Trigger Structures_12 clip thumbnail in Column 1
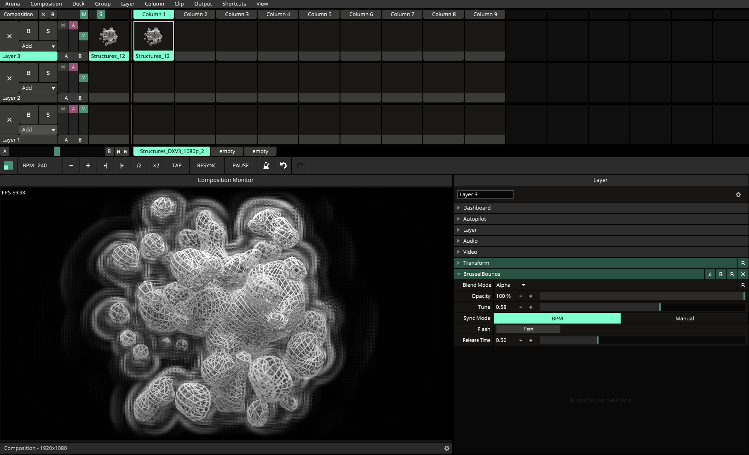Viewport: 749px width, 455px height. point(154,36)
